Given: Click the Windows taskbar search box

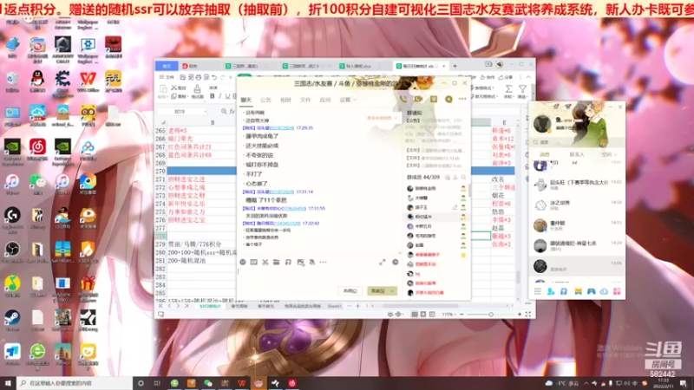Looking at the screenshot, I should [75, 383].
